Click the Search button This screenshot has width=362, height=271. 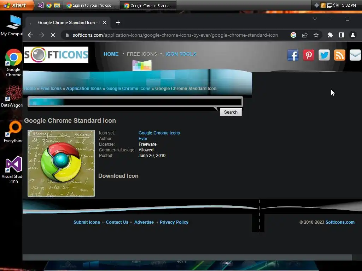(230, 112)
